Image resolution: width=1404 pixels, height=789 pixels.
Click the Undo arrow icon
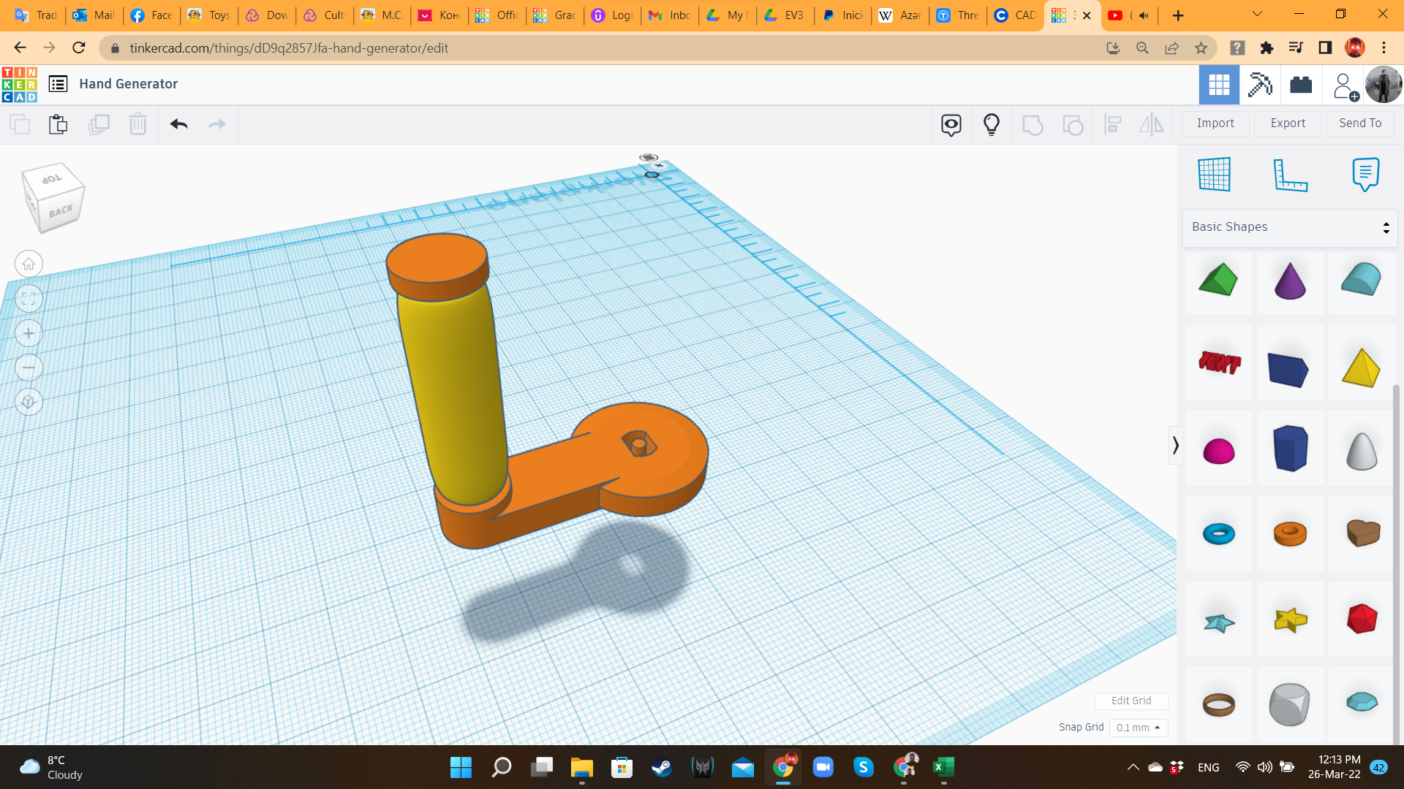178,124
